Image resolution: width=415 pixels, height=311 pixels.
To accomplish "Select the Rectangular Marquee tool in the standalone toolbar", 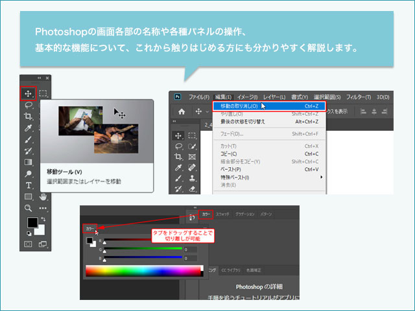I will tap(43, 93).
